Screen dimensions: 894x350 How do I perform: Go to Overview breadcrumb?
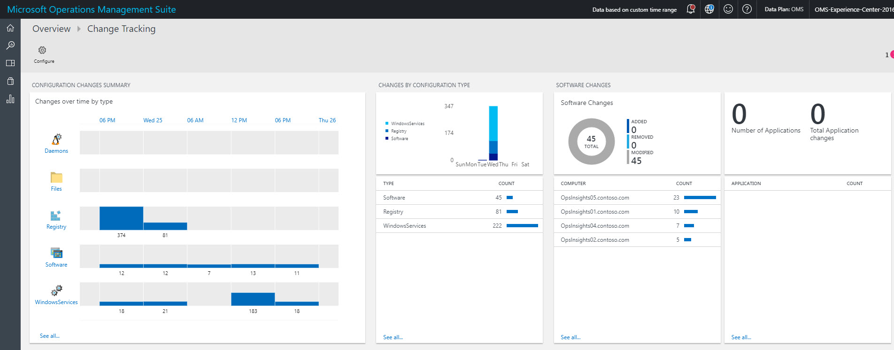coord(51,29)
